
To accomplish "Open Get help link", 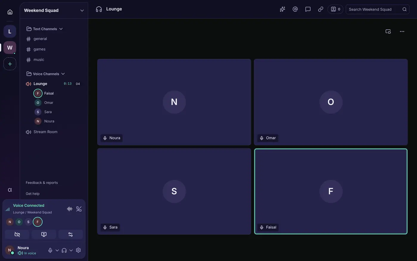I will [32, 194].
